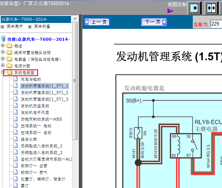Screen dimensions: 222x188
Task: Click the current page number field
Action: [216, 24]
